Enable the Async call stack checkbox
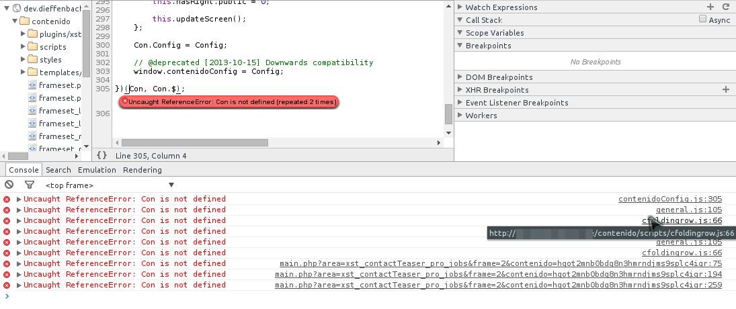The width and height of the screenshot is (736, 309). 703,19
